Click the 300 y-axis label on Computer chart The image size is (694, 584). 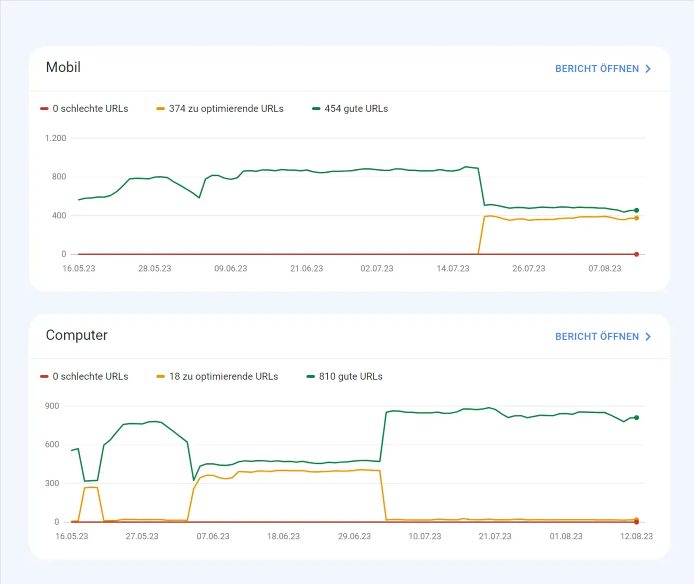click(52, 483)
